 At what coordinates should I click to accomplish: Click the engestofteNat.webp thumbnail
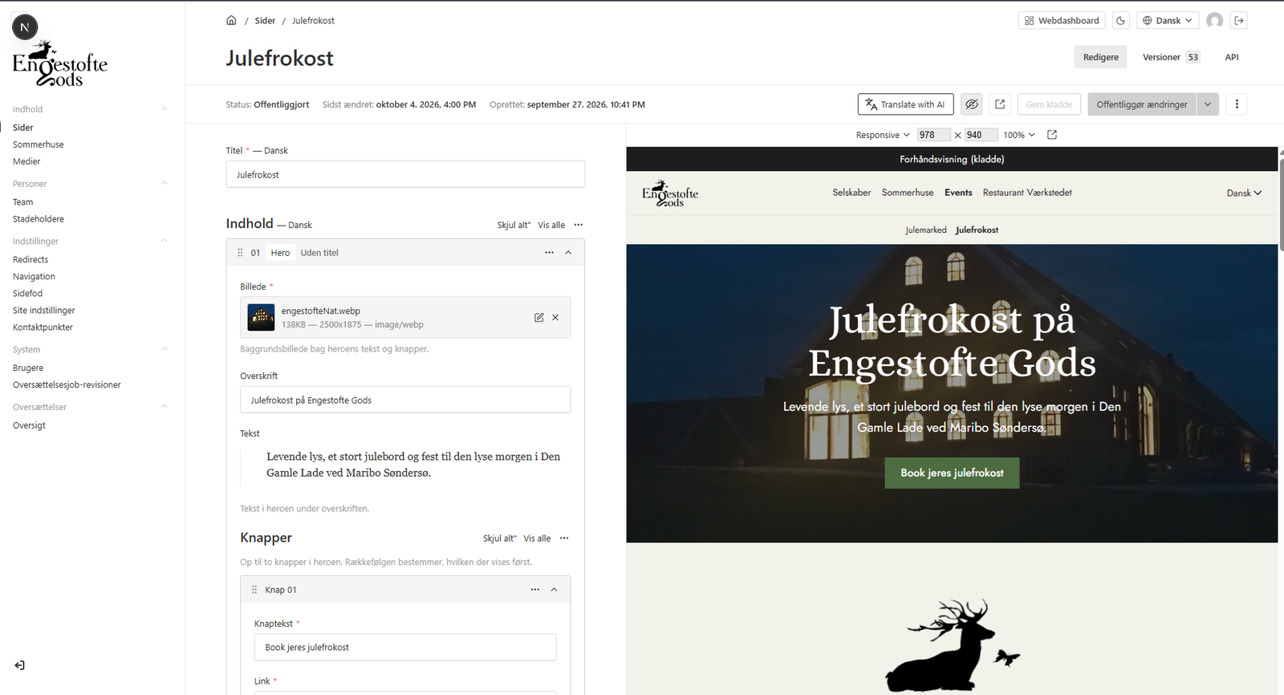[x=261, y=318]
